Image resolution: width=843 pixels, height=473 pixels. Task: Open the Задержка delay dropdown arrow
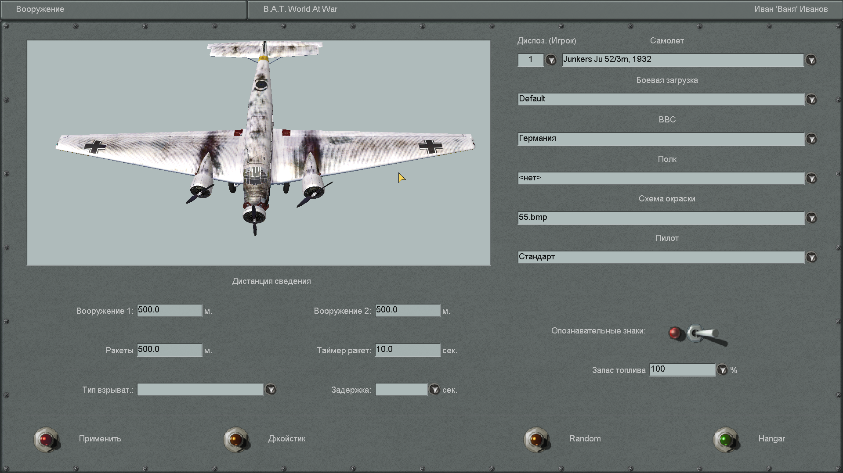click(x=434, y=389)
